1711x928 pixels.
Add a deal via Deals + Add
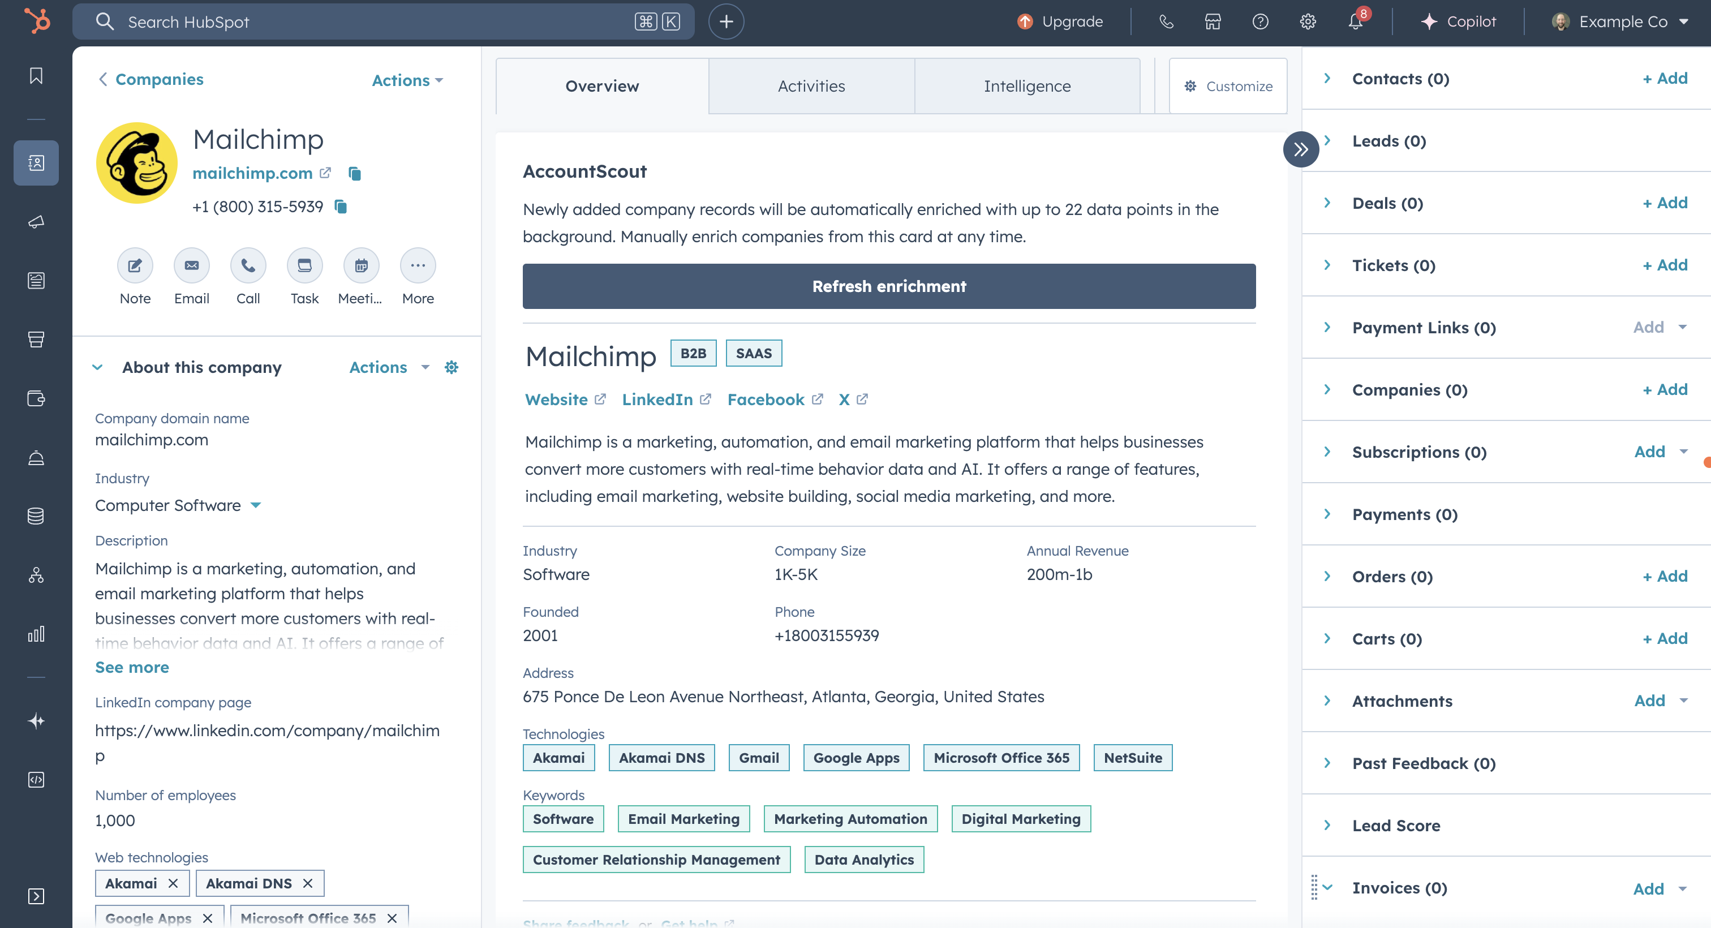(x=1665, y=203)
